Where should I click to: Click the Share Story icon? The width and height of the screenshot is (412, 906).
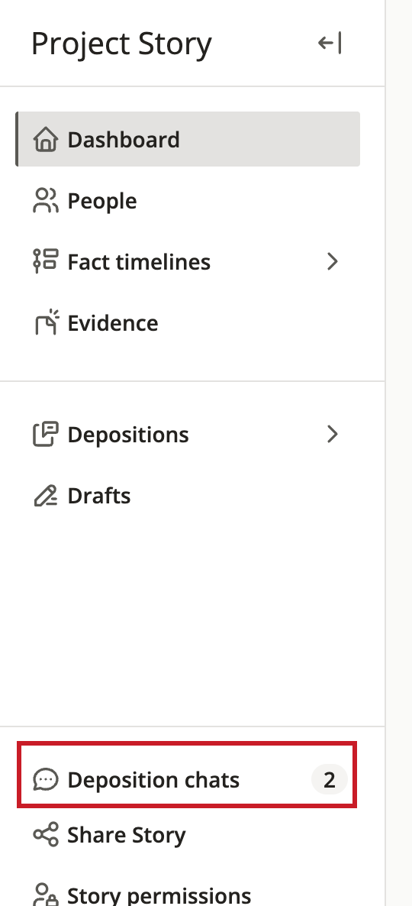point(46,835)
